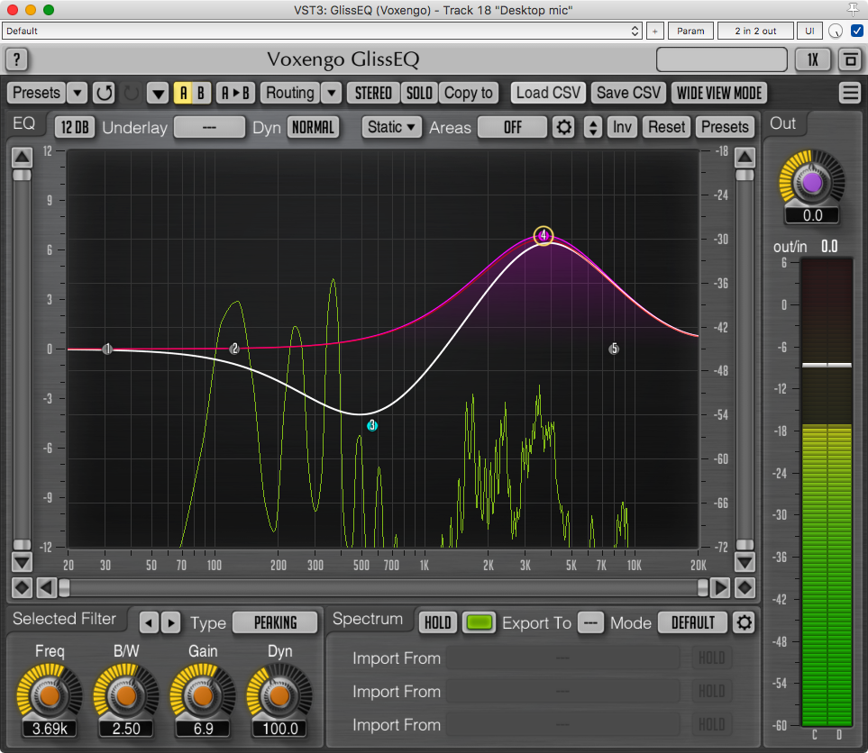Select filter band point 1

(x=107, y=349)
